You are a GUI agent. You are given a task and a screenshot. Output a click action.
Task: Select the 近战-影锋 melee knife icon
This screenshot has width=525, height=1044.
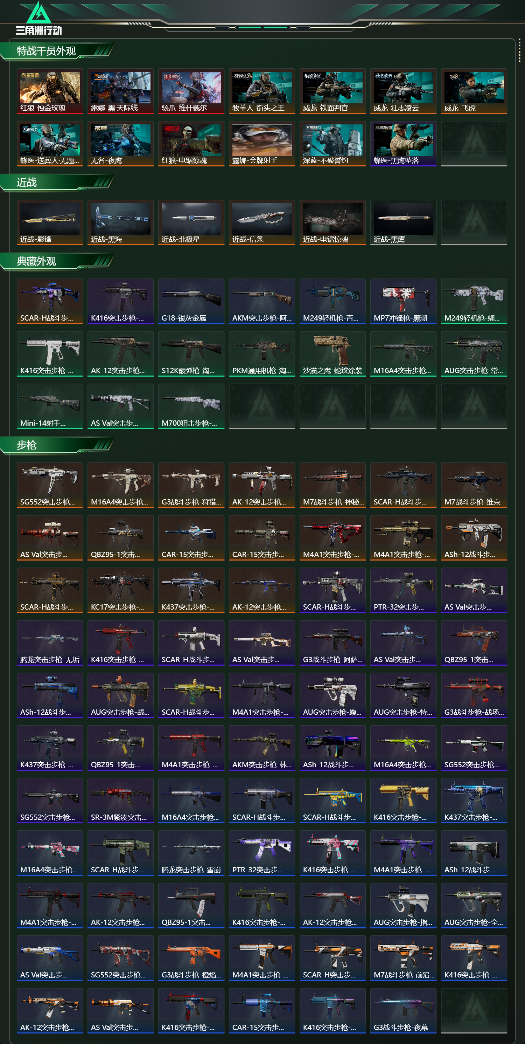[50, 222]
